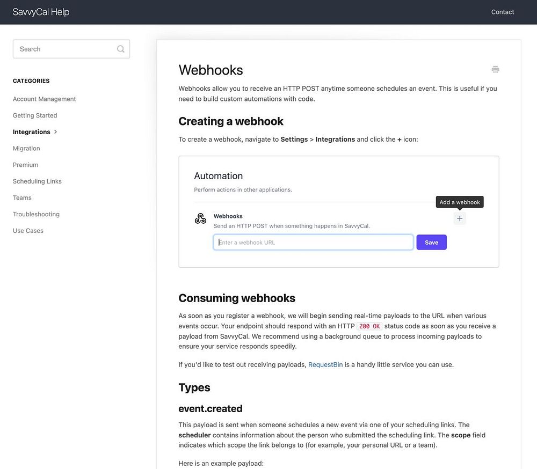Open Account Management category

(x=44, y=99)
